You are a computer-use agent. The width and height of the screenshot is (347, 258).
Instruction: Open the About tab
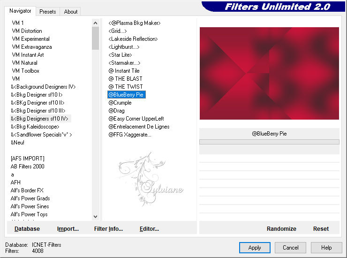(71, 12)
